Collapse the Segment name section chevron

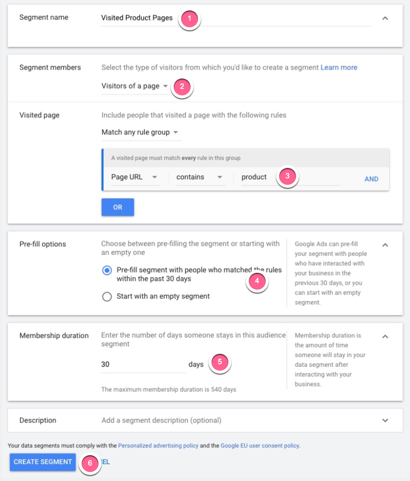coord(385,18)
